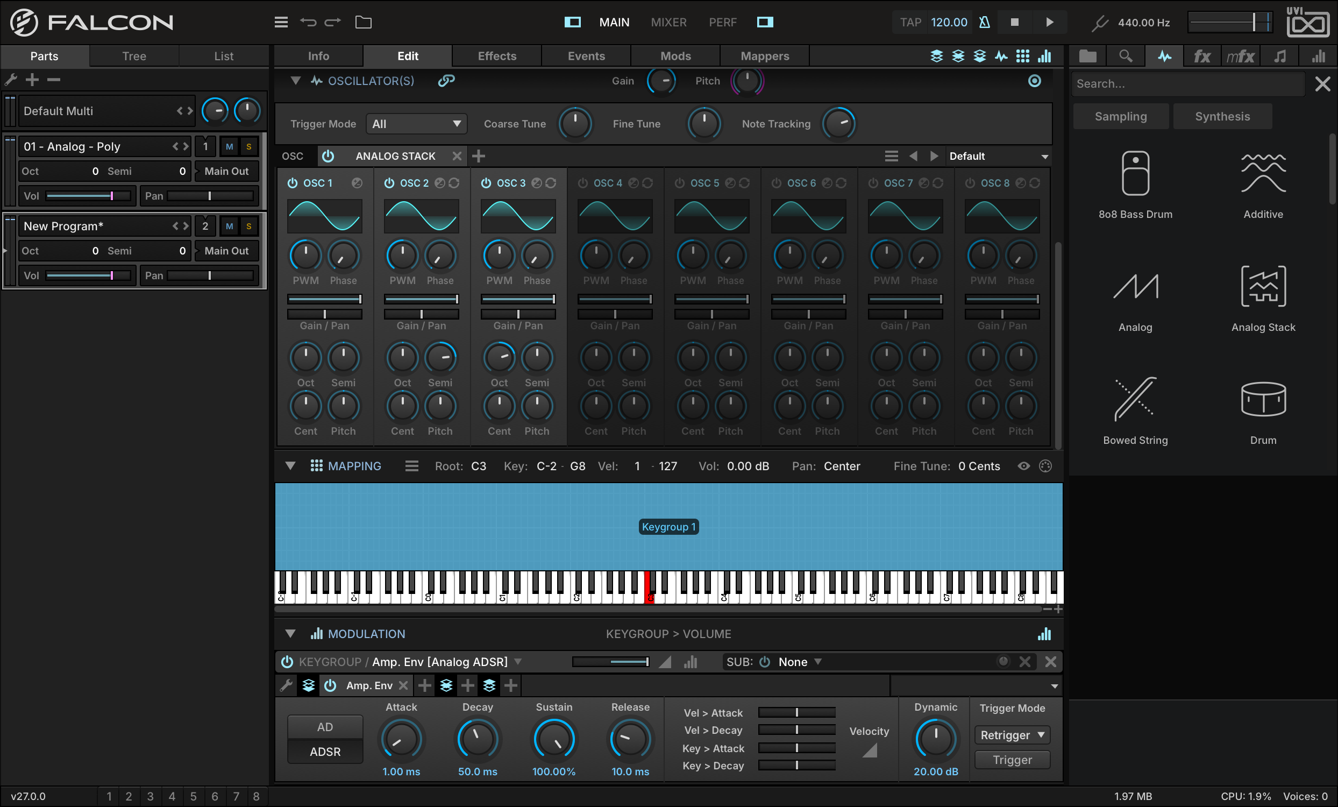Toggle OSC 1 power button
Image resolution: width=1338 pixels, height=807 pixels.
(292, 183)
